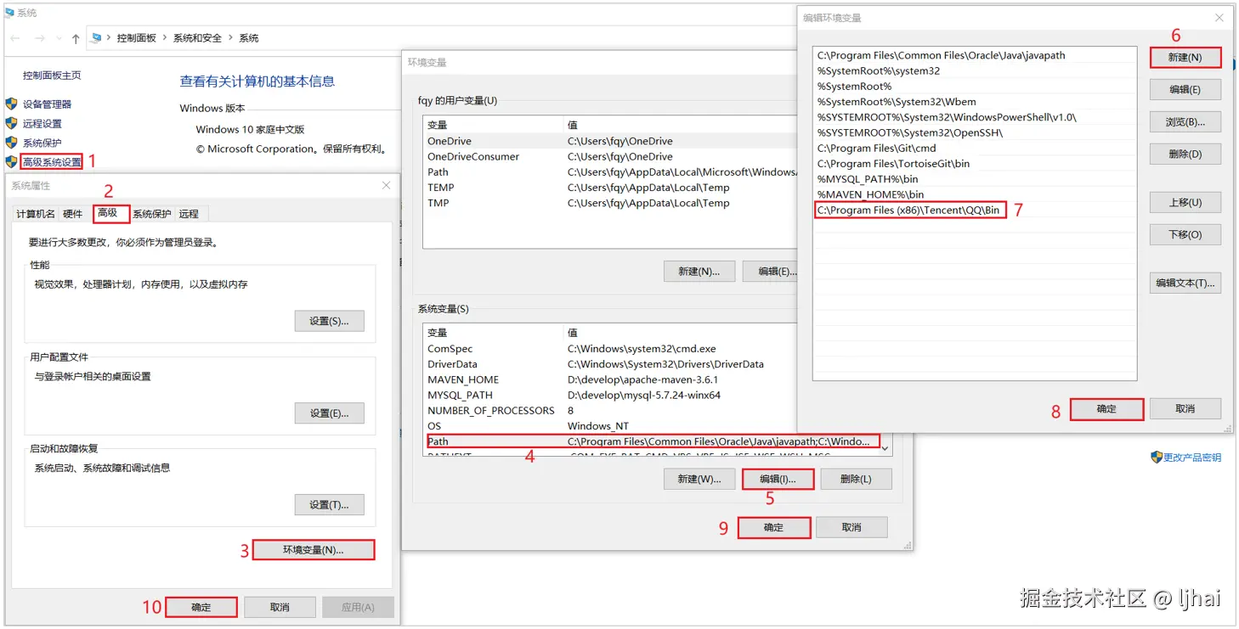Switch to the 远程 tab

click(x=189, y=214)
